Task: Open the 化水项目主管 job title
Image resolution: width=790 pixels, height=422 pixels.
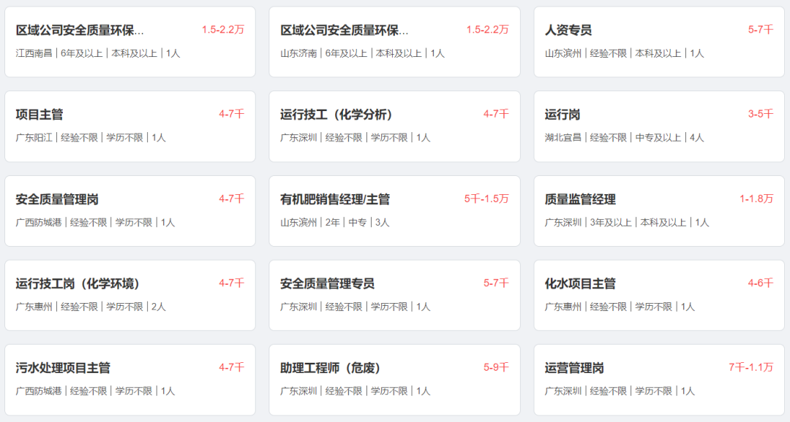Action: click(x=580, y=284)
